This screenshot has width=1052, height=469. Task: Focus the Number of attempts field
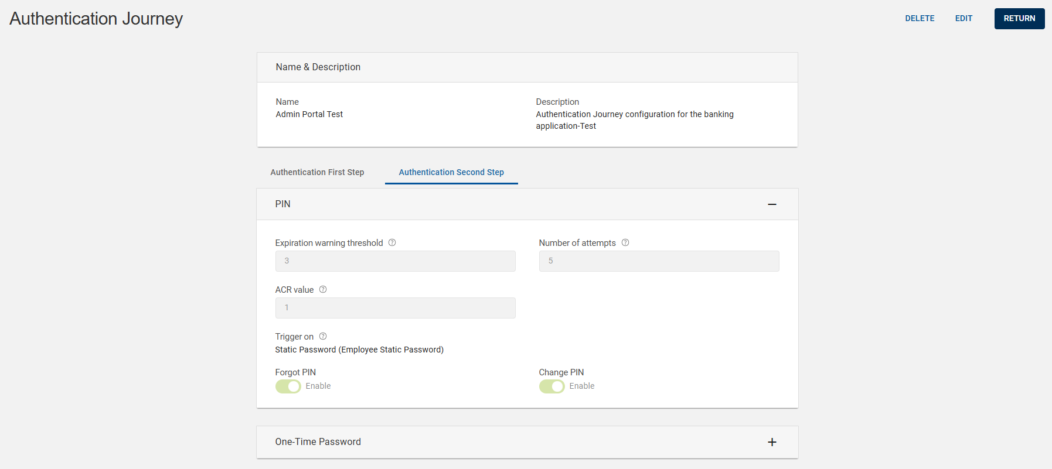pyautogui.click(x=659, y=261)
